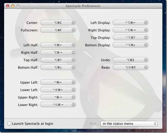Screen dimensions: 167x133
Task: Select the Bottom Half shortcut field
Action: click(x=56, y=67)
